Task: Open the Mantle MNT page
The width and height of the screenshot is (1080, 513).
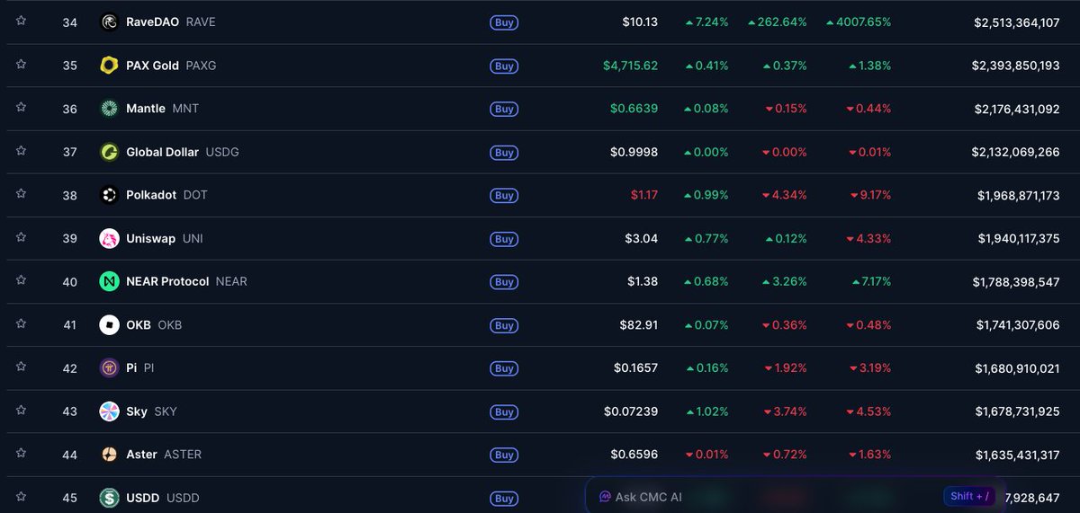Action: [x=163, y=109]
